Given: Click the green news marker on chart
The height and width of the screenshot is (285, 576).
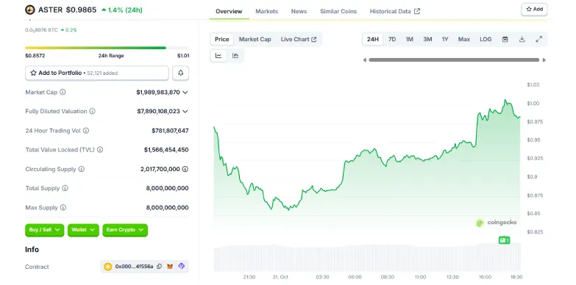Looking at the screenshot, I should pos(505,240).
